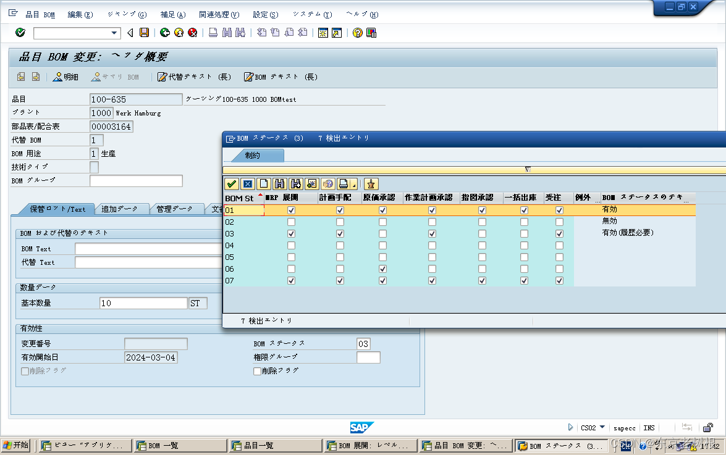Click the 代替テキスト (長) button
Screen dimensions: 726x455
point(194,77)
